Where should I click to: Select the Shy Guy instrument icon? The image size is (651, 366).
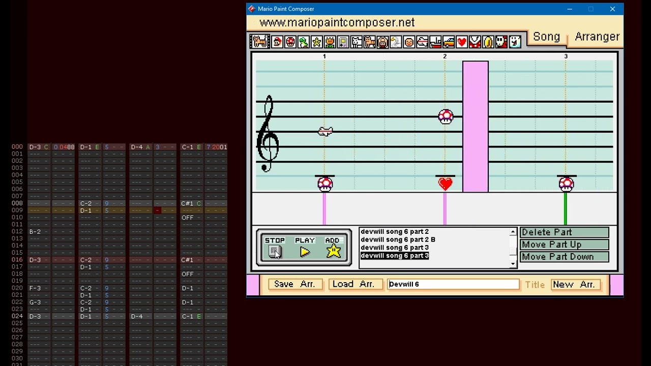click(x=501, y=42)
